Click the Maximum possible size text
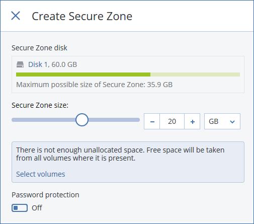 click(x=95, y=85)
